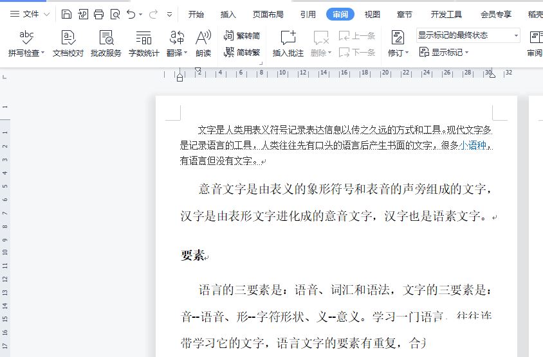Click the 小语种 hyperlink text
This screenshot has width=543, height=357.
click(x=473, y=145)
